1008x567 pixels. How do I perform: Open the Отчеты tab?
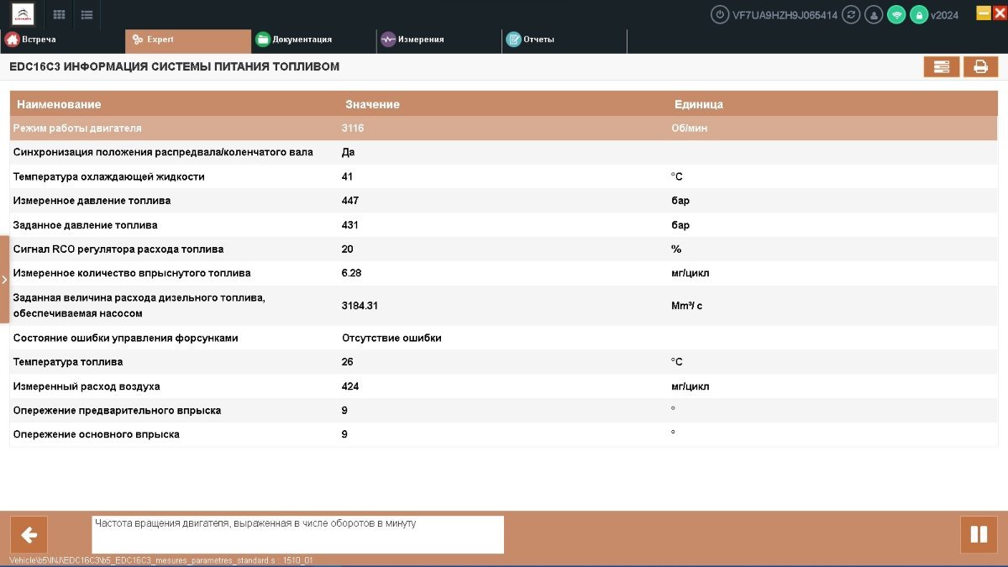(564, 39)
